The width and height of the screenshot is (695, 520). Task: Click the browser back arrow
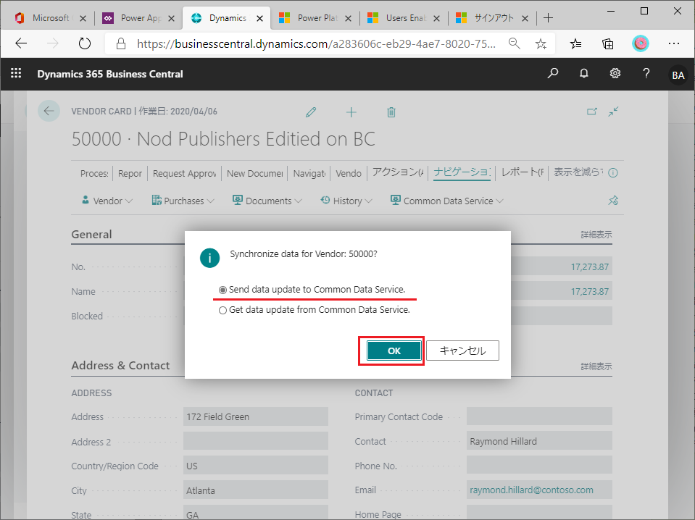tap(21, 43)
